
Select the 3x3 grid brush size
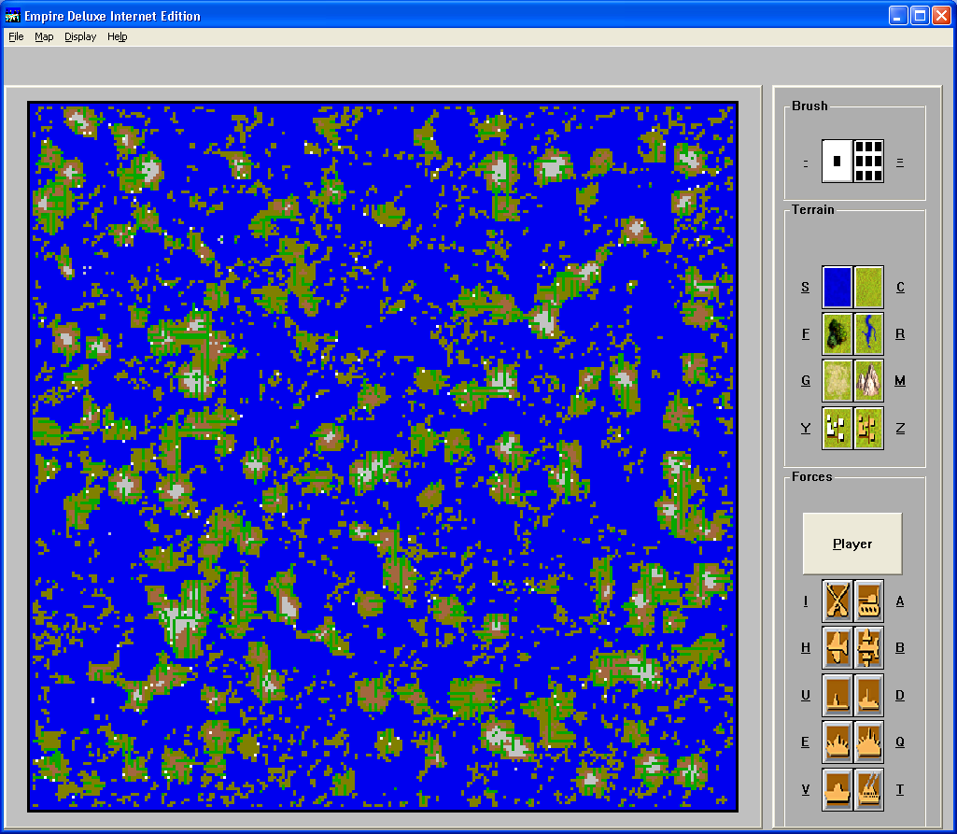[x=869, y=161]
